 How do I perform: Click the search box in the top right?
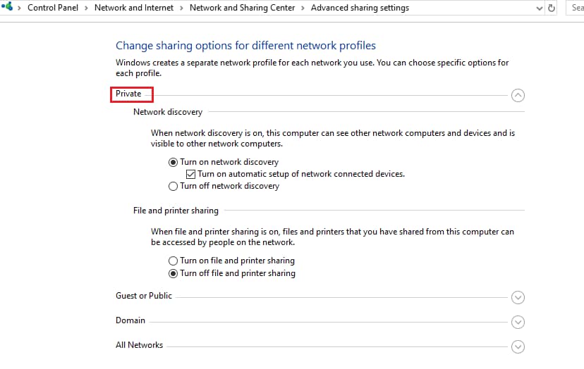click(x=576, y=8)
